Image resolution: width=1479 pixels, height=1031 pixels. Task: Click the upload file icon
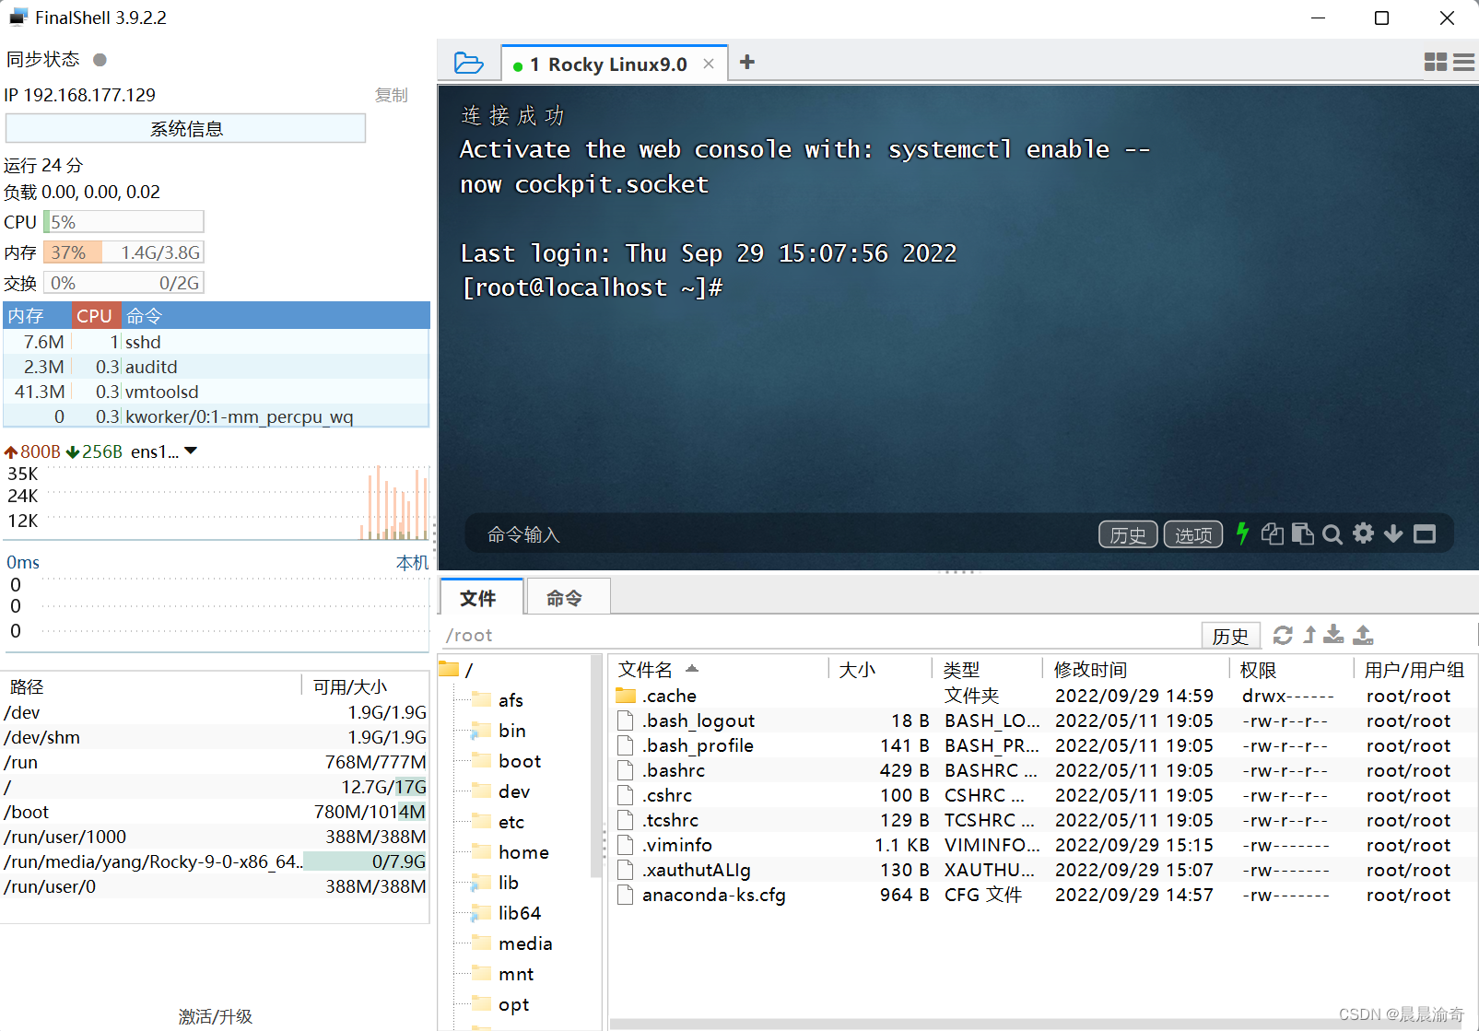click(x=1364, y=635)
